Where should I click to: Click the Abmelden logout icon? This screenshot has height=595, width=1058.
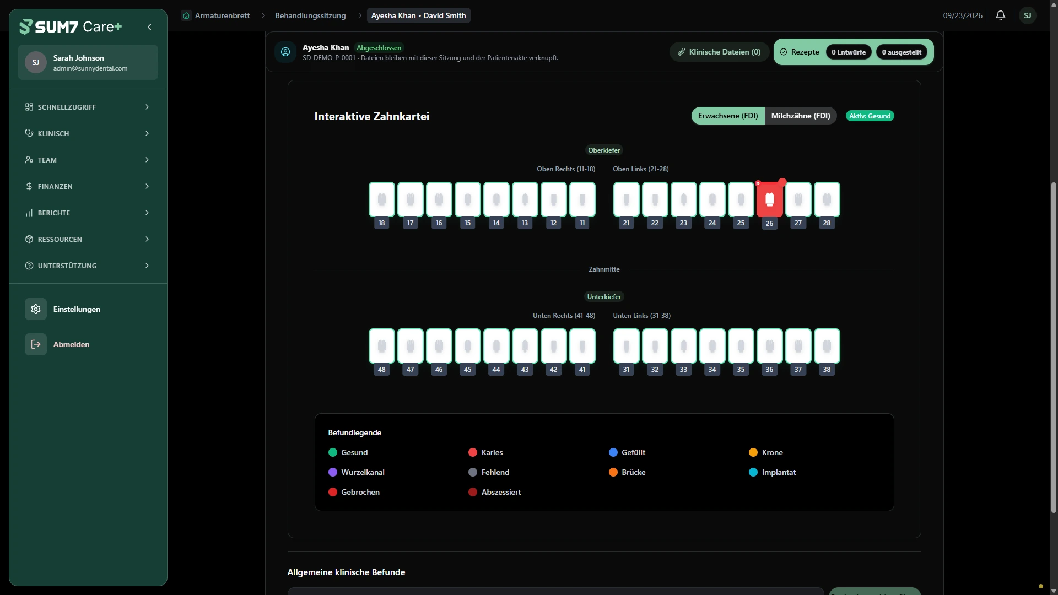pos(36,344)
